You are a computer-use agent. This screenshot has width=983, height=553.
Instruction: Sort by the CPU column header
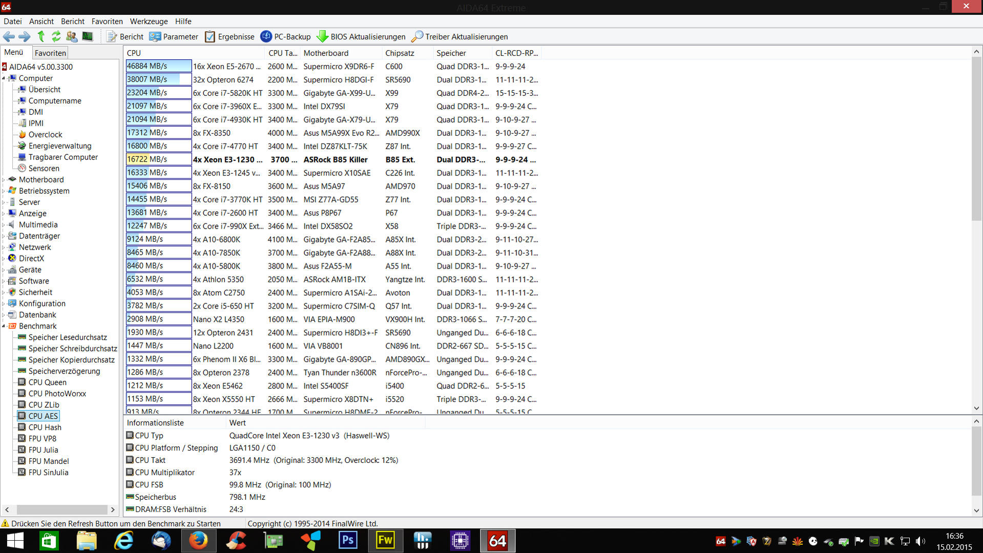click(195, 53)
